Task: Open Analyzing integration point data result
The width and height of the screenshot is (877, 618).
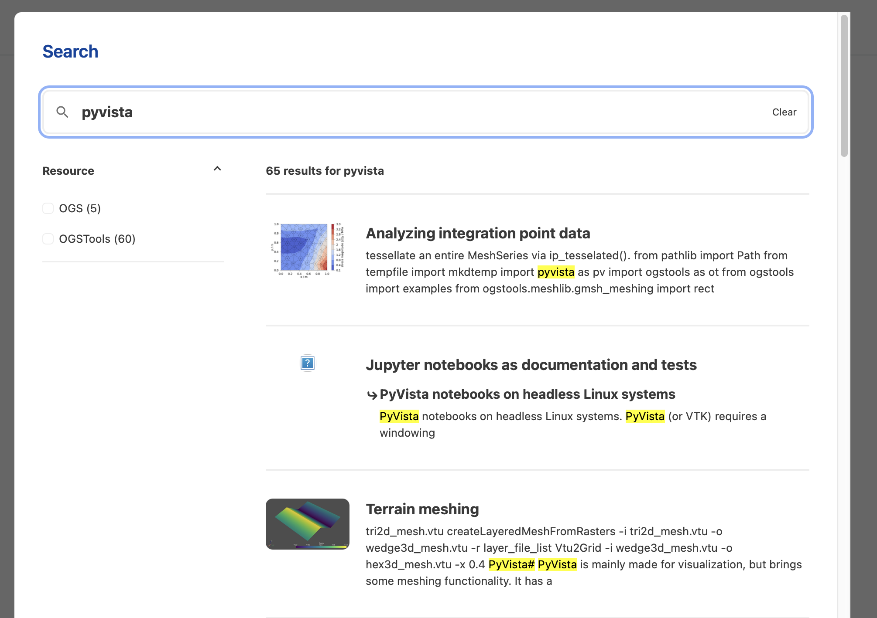Action: click(x=478, y=233)
